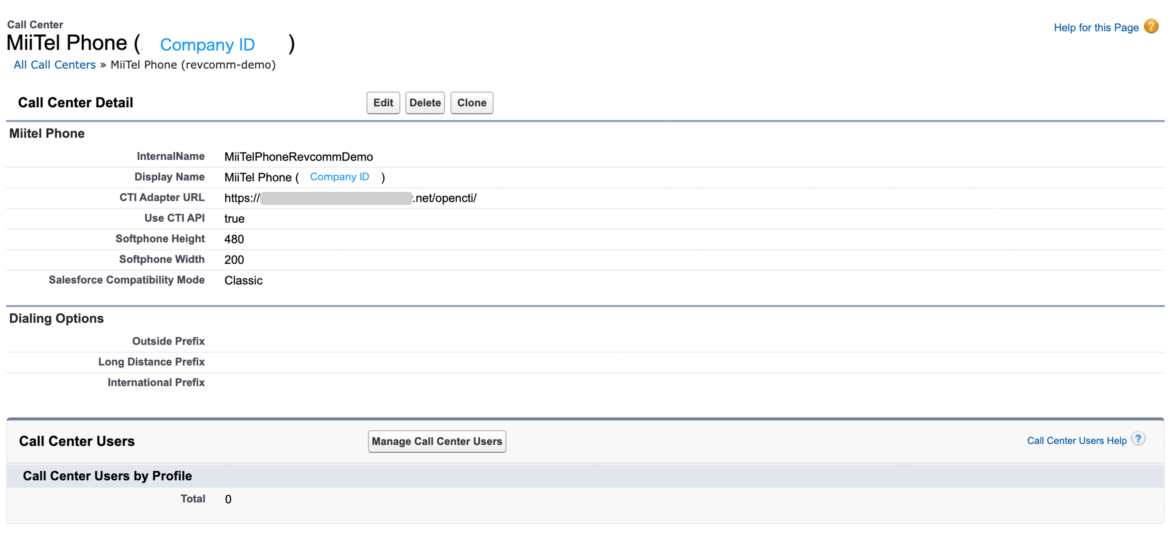Click the Display Name label
Viewport: 1172px width, 537px height.
(x=169, y=177)
